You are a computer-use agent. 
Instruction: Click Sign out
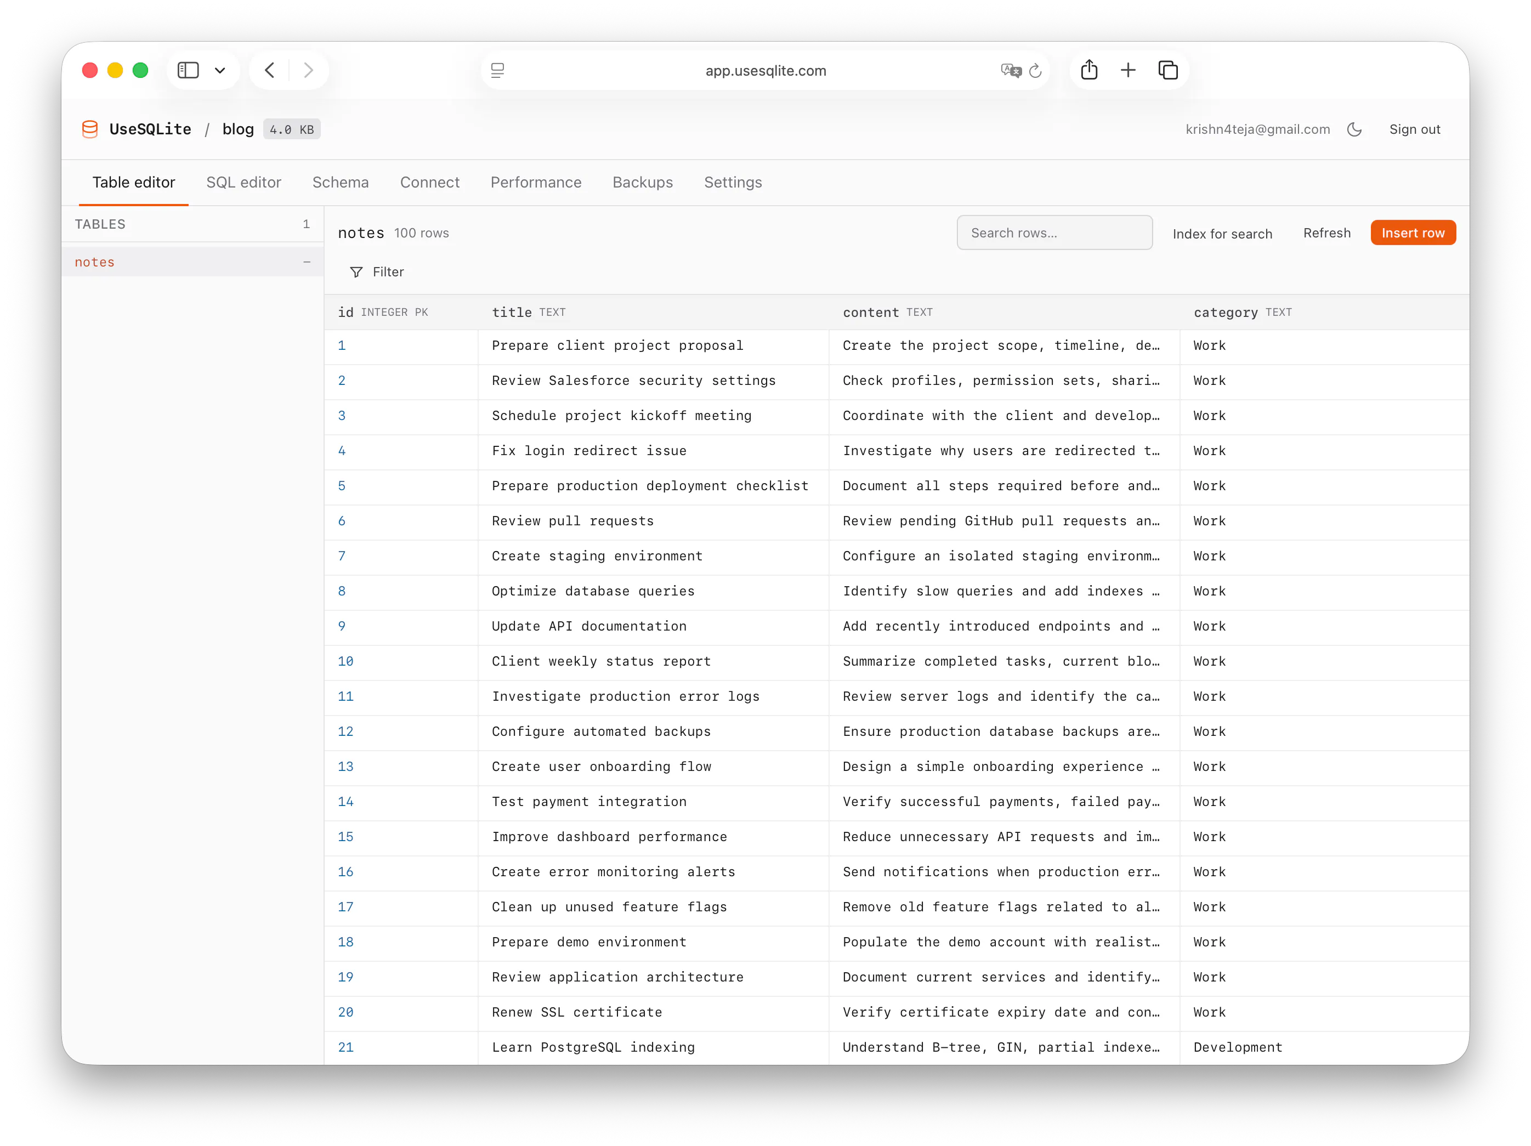click(x=1415, y=129)
